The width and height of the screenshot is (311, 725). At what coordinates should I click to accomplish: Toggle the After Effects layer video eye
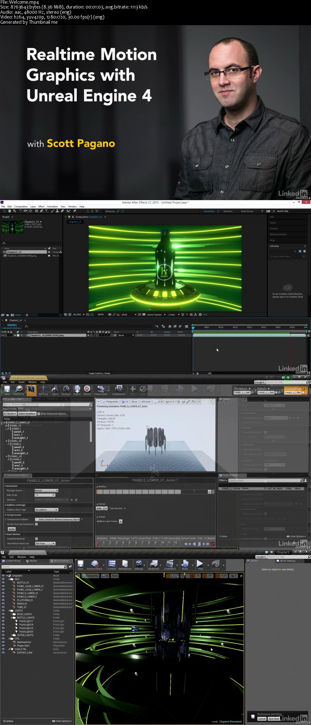tap(3, 335)
